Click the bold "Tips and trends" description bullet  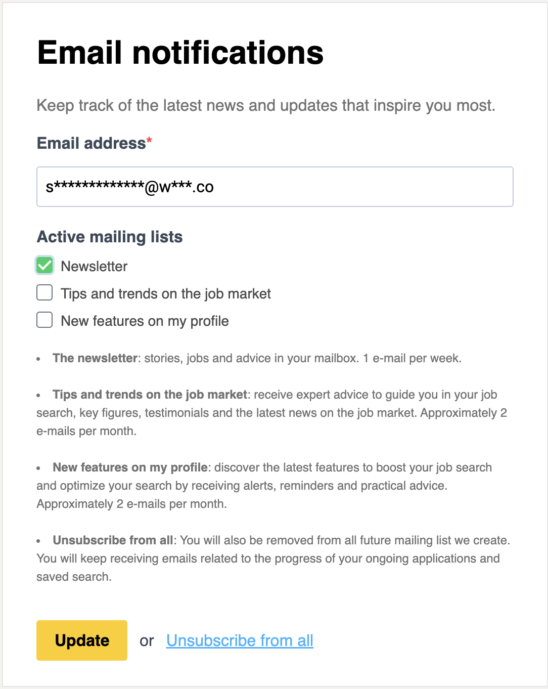[150, 395]
